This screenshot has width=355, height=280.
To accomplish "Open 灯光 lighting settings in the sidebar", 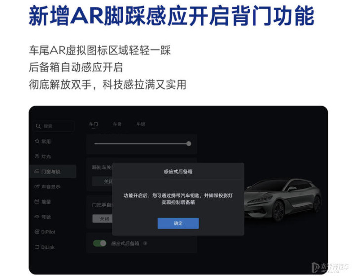I will 43,156.
